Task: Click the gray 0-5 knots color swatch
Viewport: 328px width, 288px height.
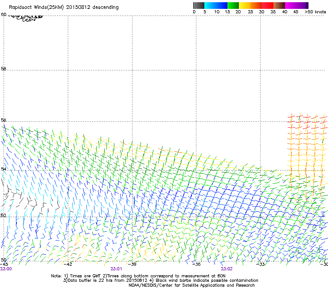Action: (x=199, y=5)
